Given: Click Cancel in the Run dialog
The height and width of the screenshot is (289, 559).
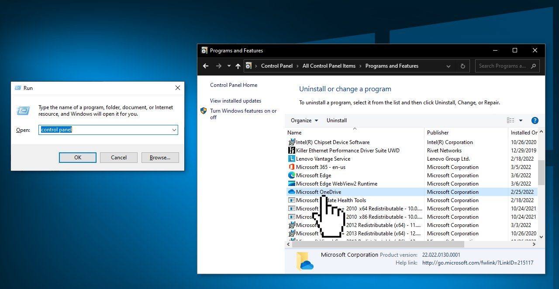Looking at the screenshot, I should (x=119, y=158).
